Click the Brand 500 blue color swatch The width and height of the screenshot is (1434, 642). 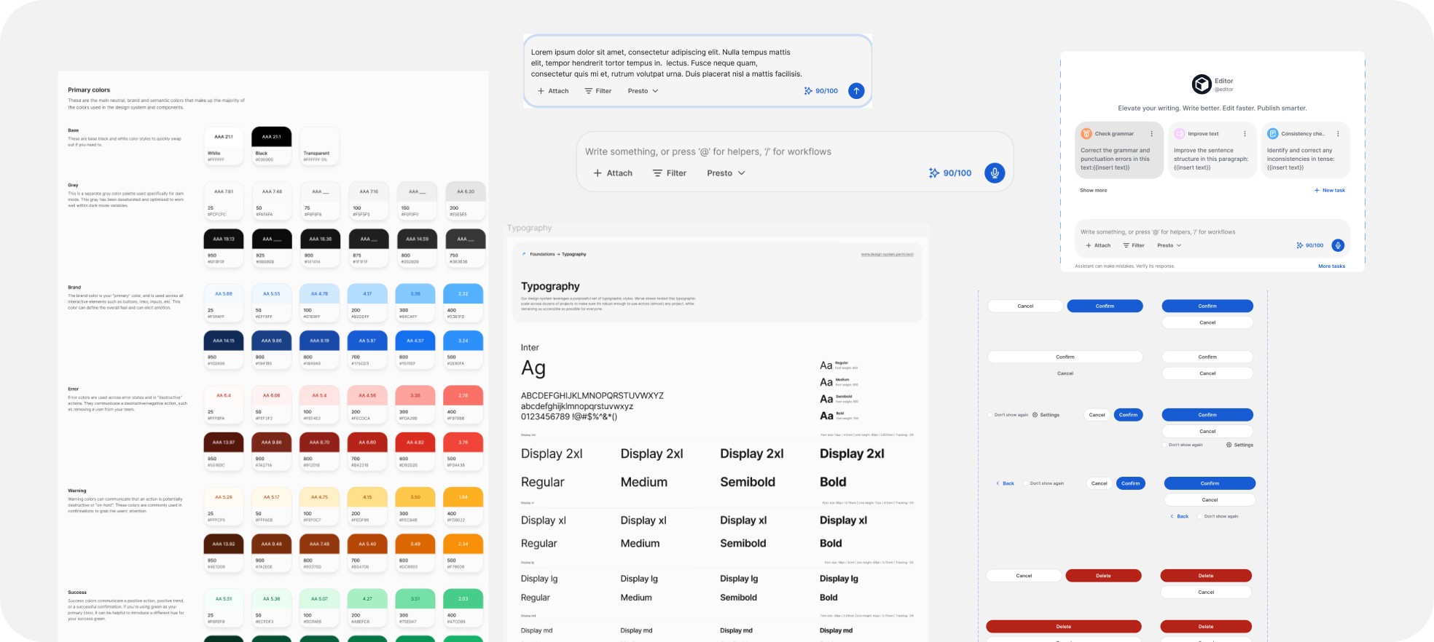click(x=463, y=349)
